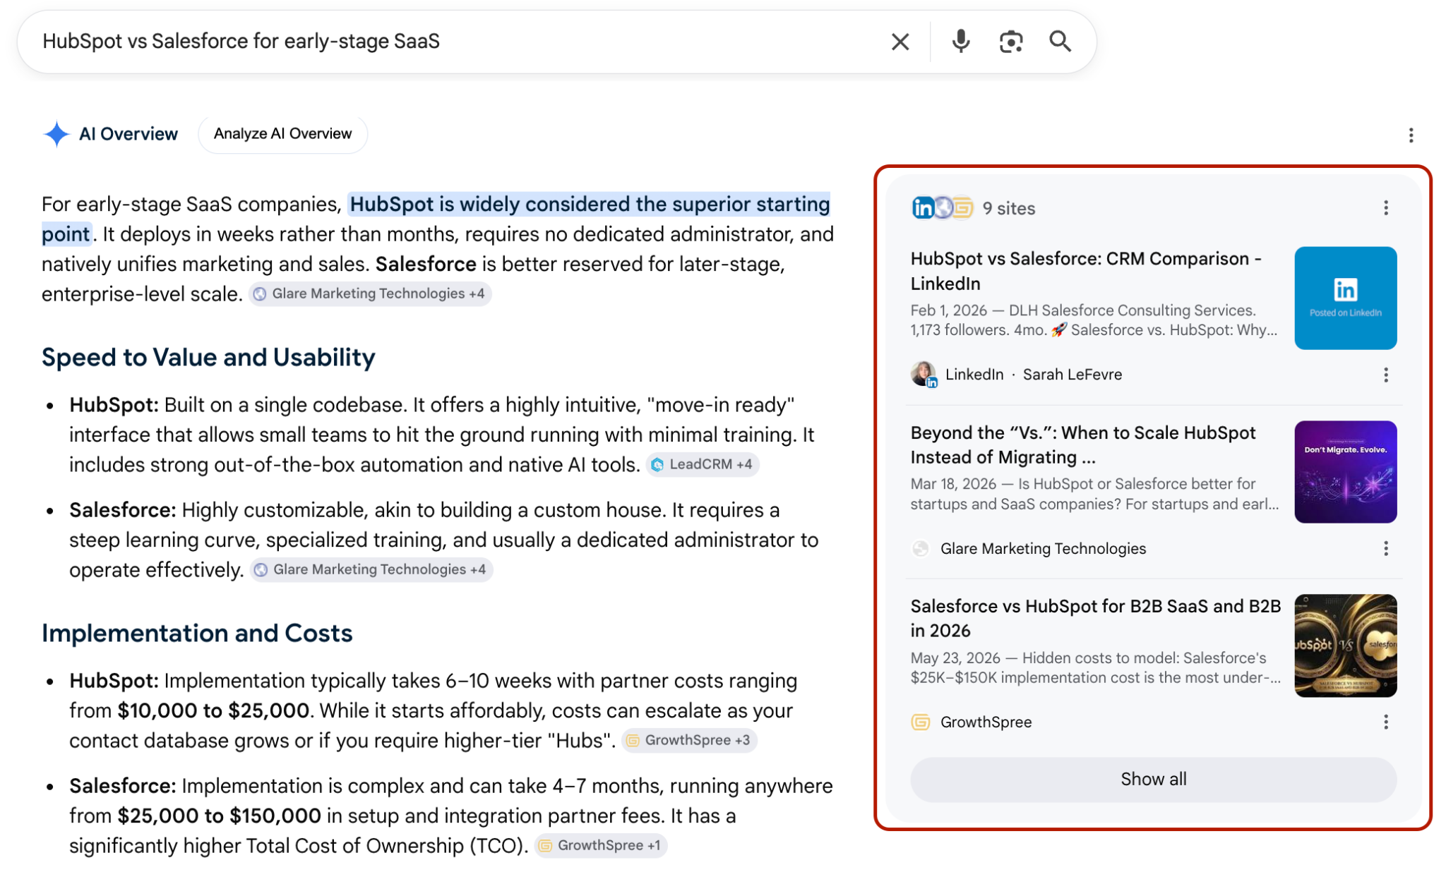Click the 9 sites label
Image resolution: width=1446 pixels, height=872 pixels.
(x=1009, y=208)
